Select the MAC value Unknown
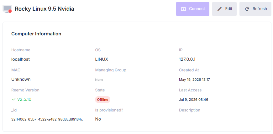This screenshot has width=273, height=134. 21,79
